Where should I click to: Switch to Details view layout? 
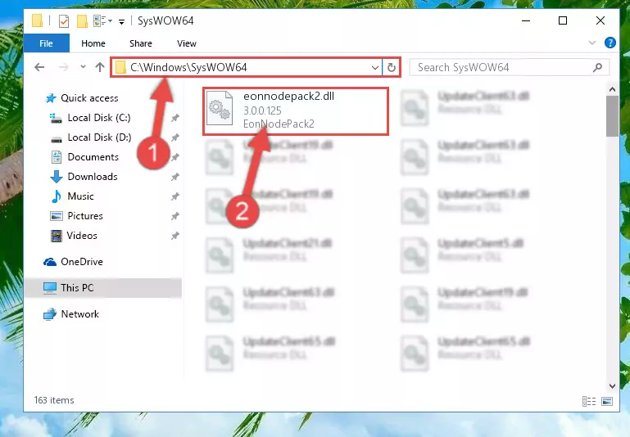tap(588, 401)
